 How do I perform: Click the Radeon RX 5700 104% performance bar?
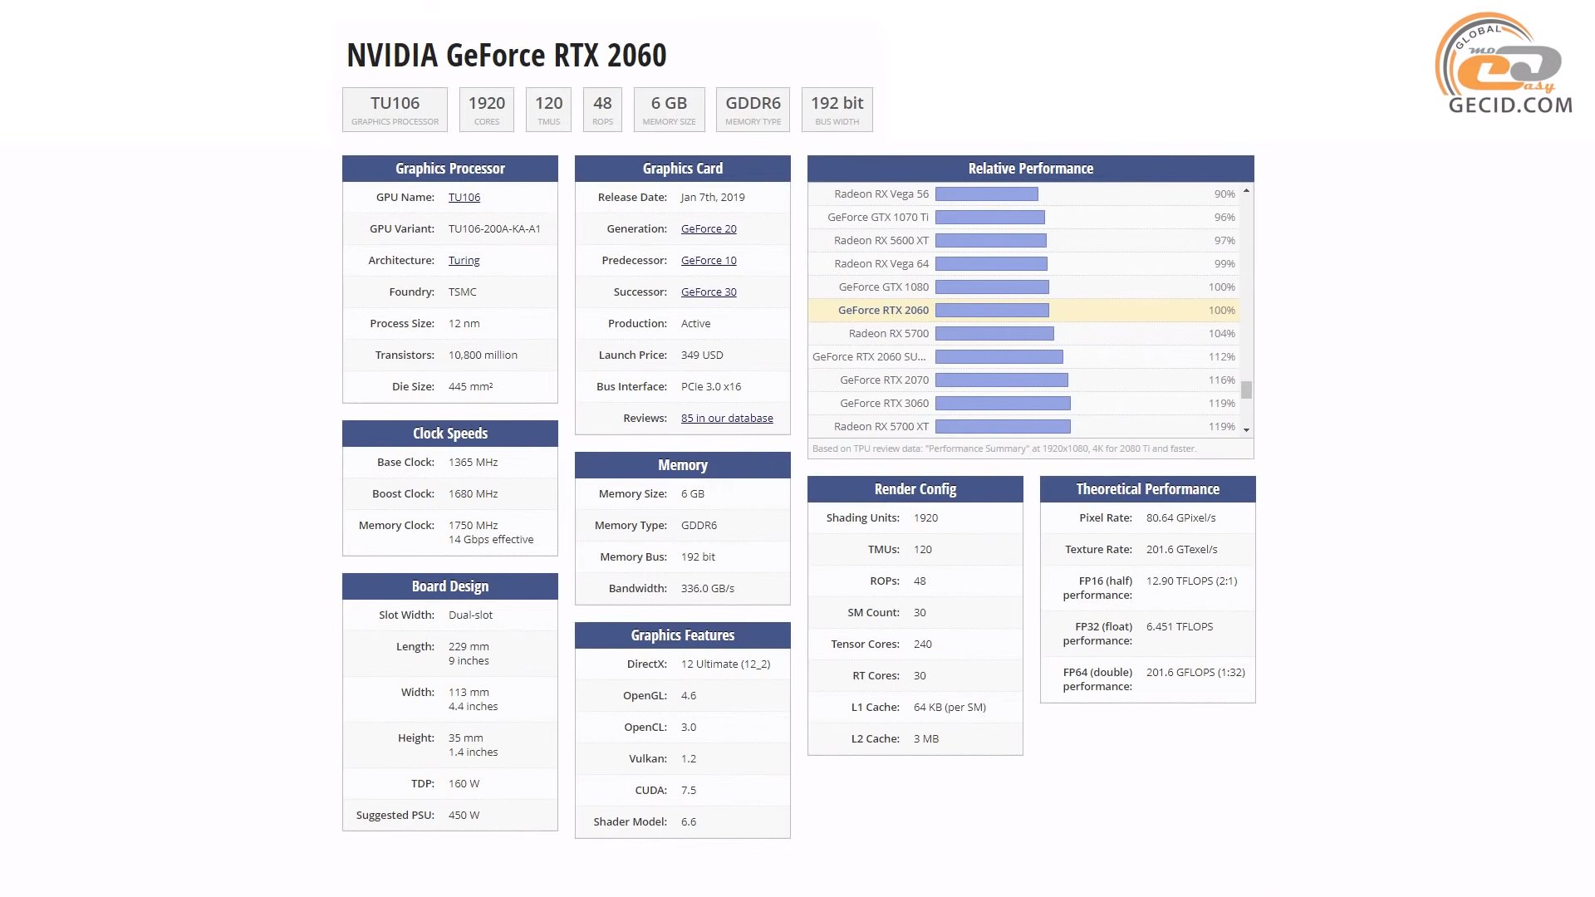coord(994,333)
